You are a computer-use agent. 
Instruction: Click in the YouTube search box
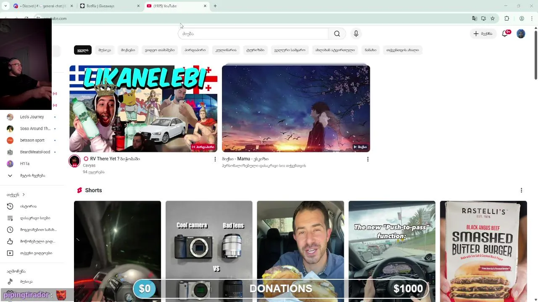click(x=253, y=34)
